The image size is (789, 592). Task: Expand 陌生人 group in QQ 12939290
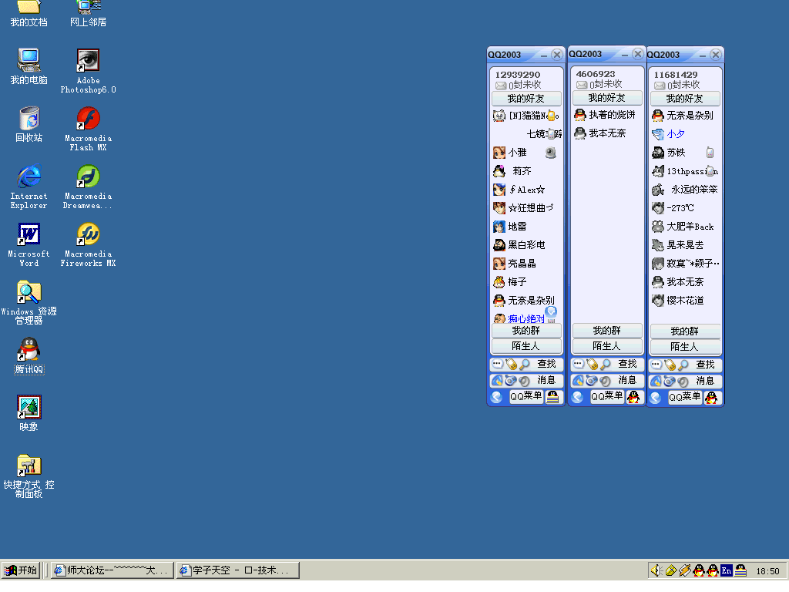[x=526, y=346]
